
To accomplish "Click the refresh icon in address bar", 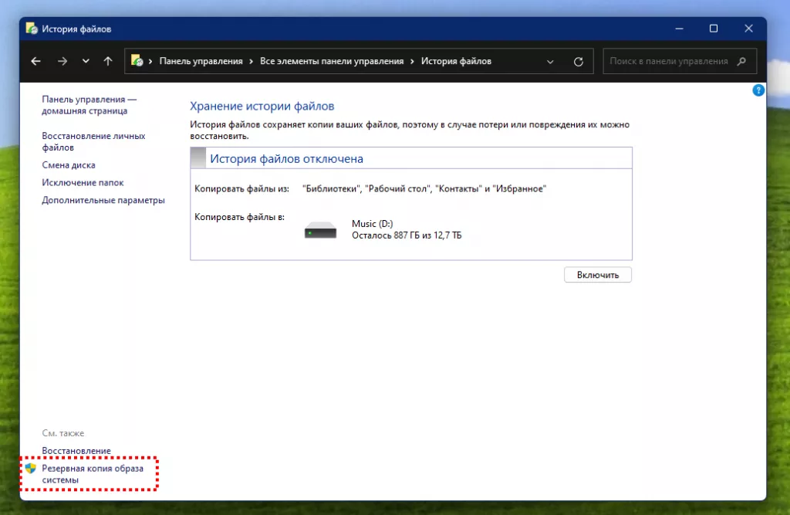I will click(x=579, y=62).
